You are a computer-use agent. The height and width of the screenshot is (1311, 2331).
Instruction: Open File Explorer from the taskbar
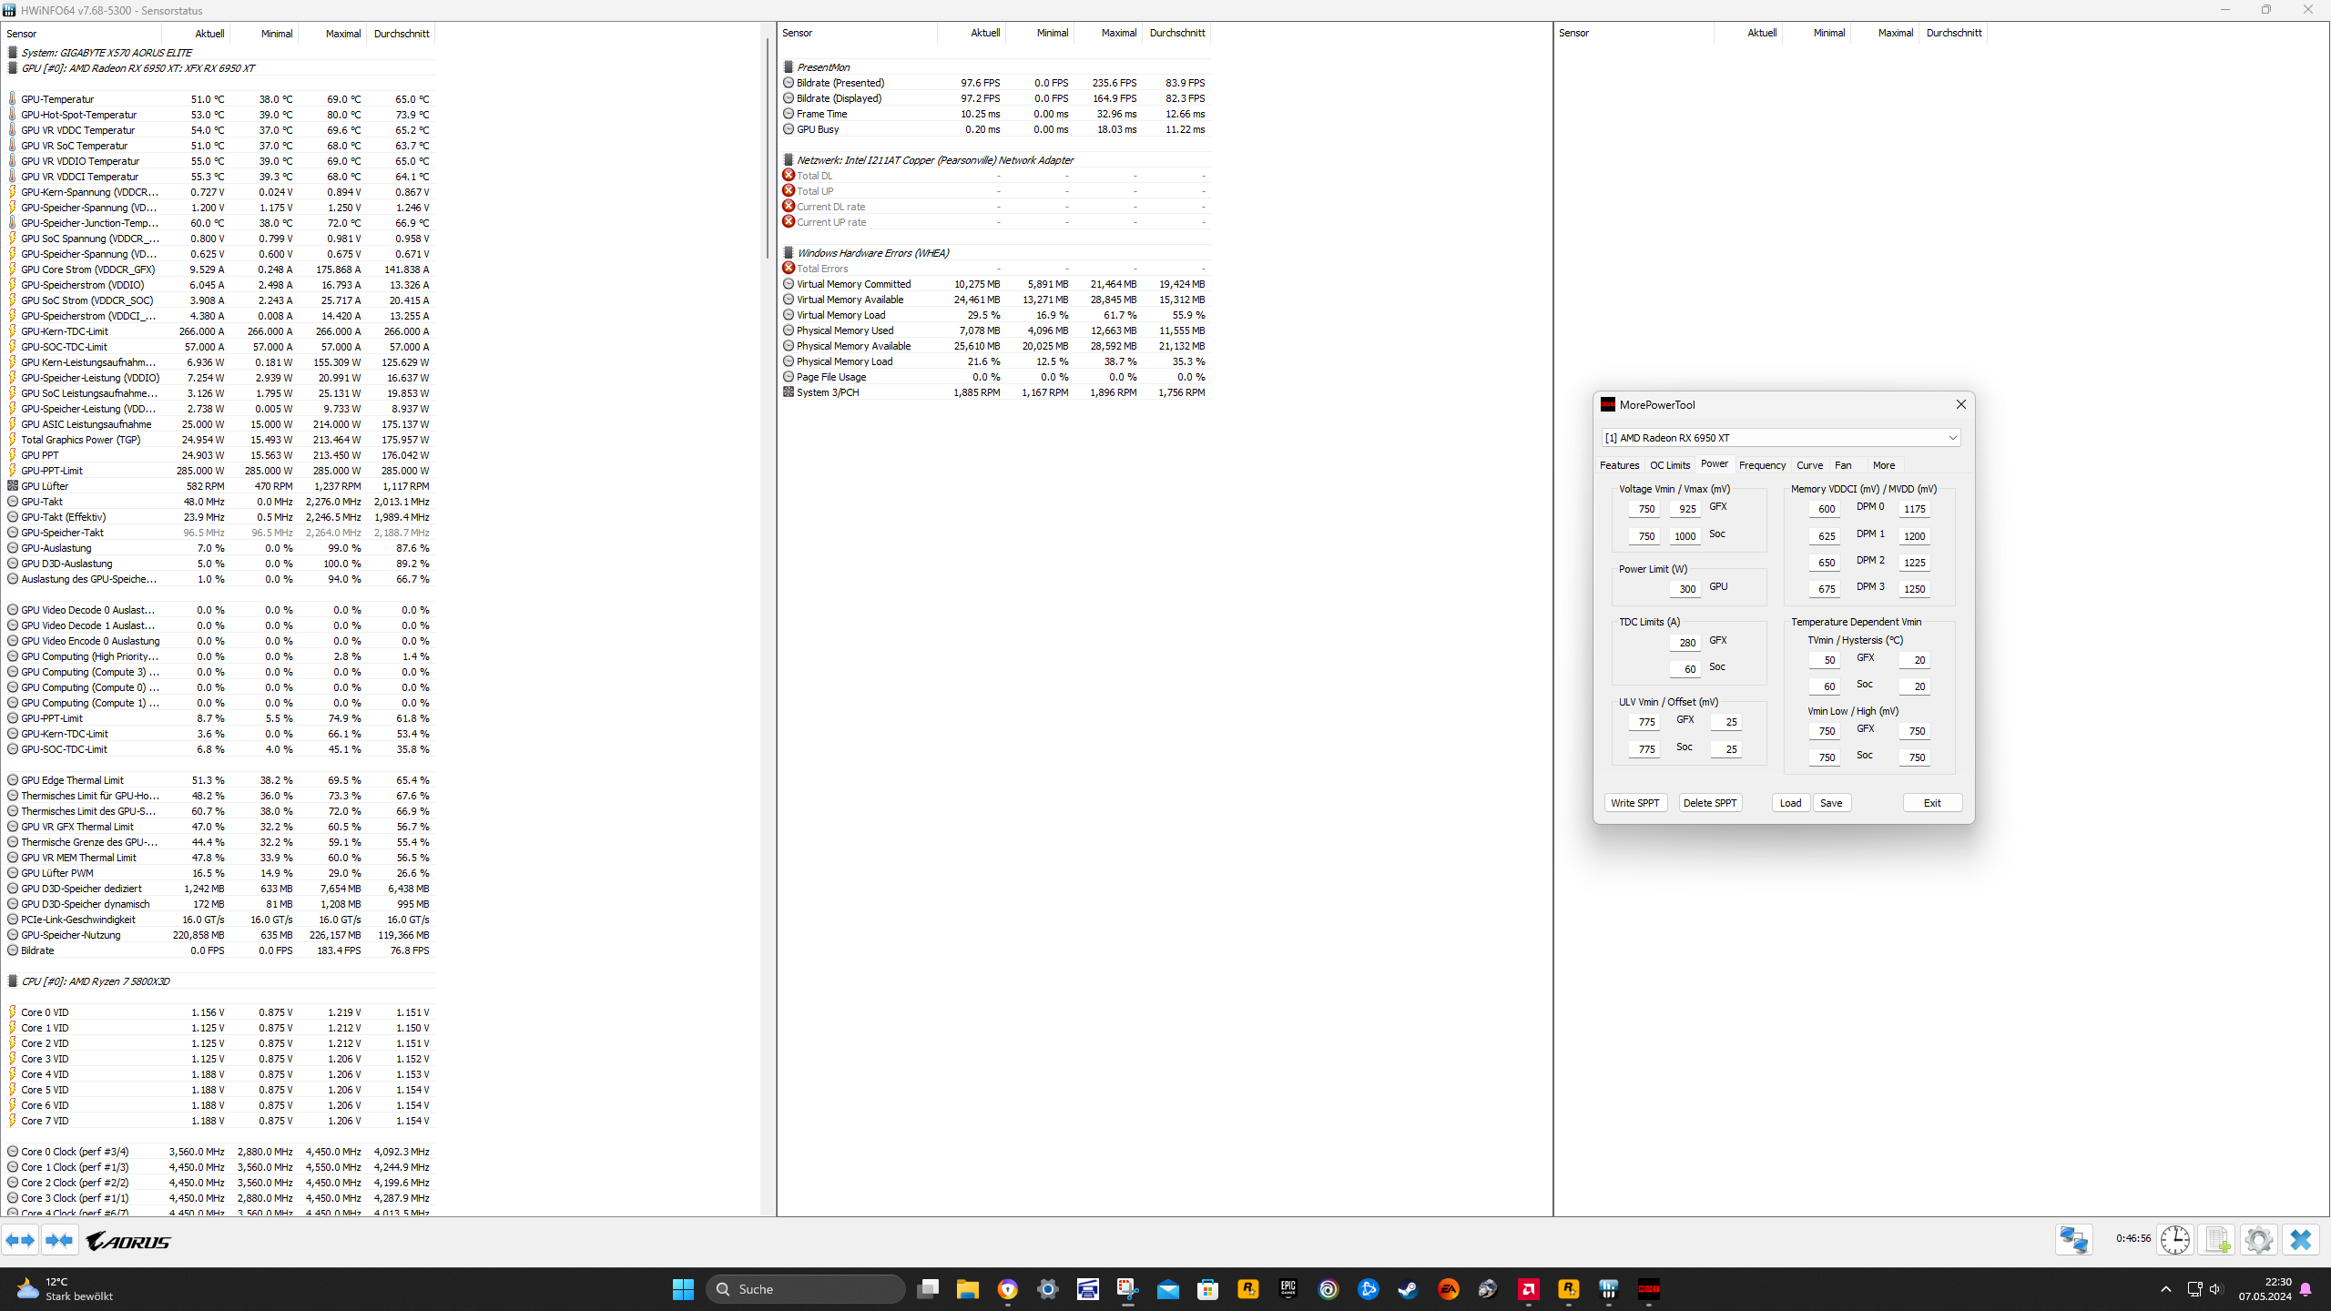point(967,1289)
